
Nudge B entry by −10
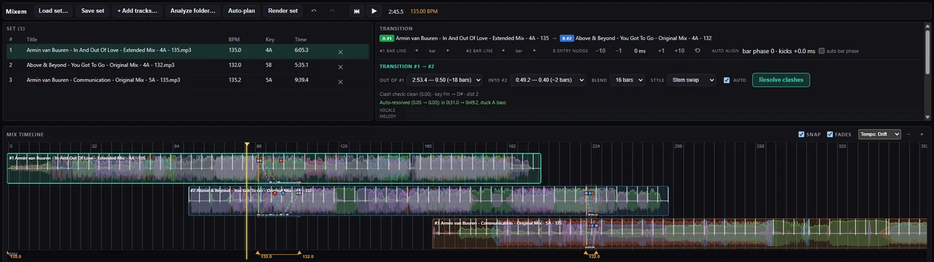tap(600, 51)
